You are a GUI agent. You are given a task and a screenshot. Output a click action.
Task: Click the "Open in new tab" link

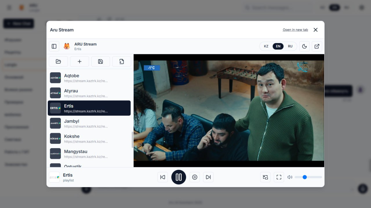(295, 30)
